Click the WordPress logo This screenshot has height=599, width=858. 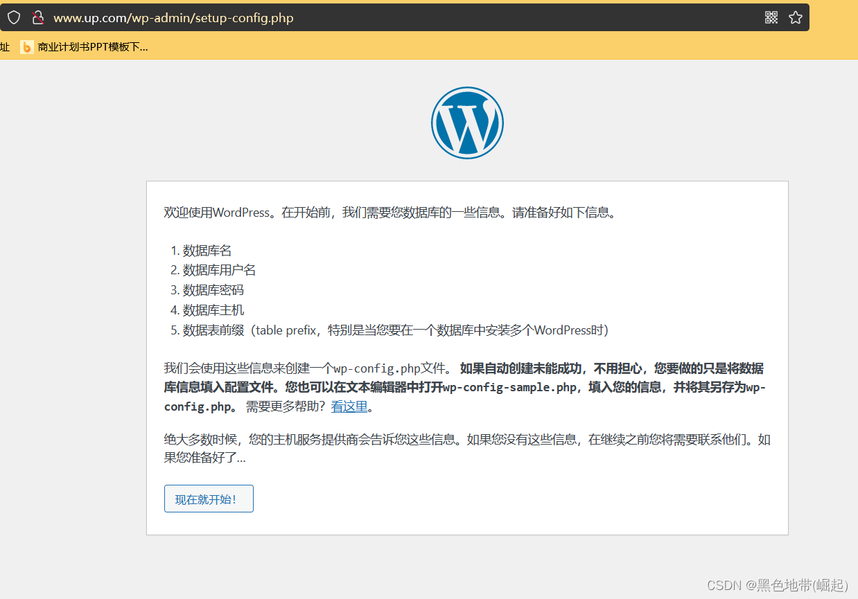click(467, 123)
